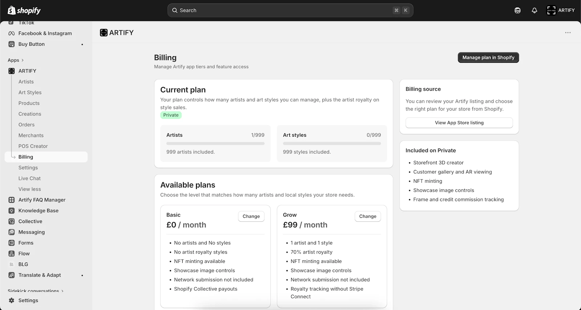Click 'Frame and credit commission tracking' item

458,200
